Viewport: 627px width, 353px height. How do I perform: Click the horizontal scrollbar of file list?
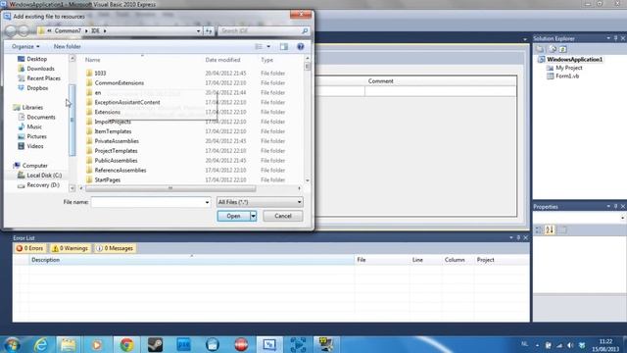pos(170,188)
